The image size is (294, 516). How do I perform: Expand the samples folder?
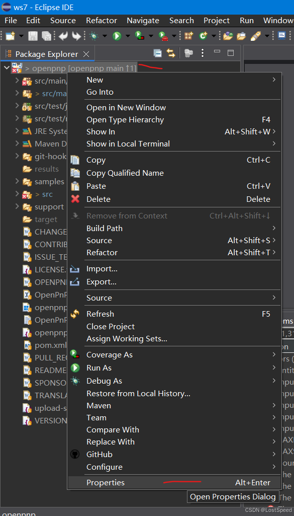(x=17, y=181)
